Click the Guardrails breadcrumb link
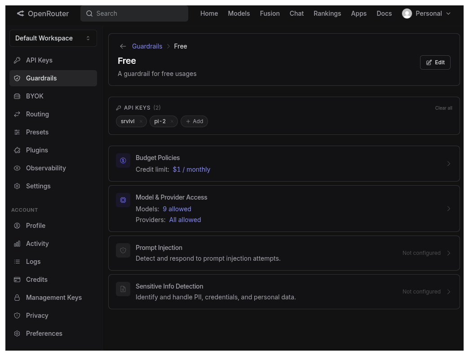 [x=147, y=46]
